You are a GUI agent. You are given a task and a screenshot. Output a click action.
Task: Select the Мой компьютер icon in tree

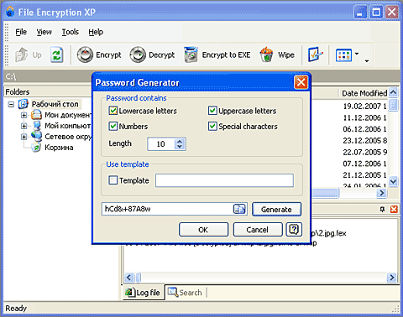click(36, 126)
